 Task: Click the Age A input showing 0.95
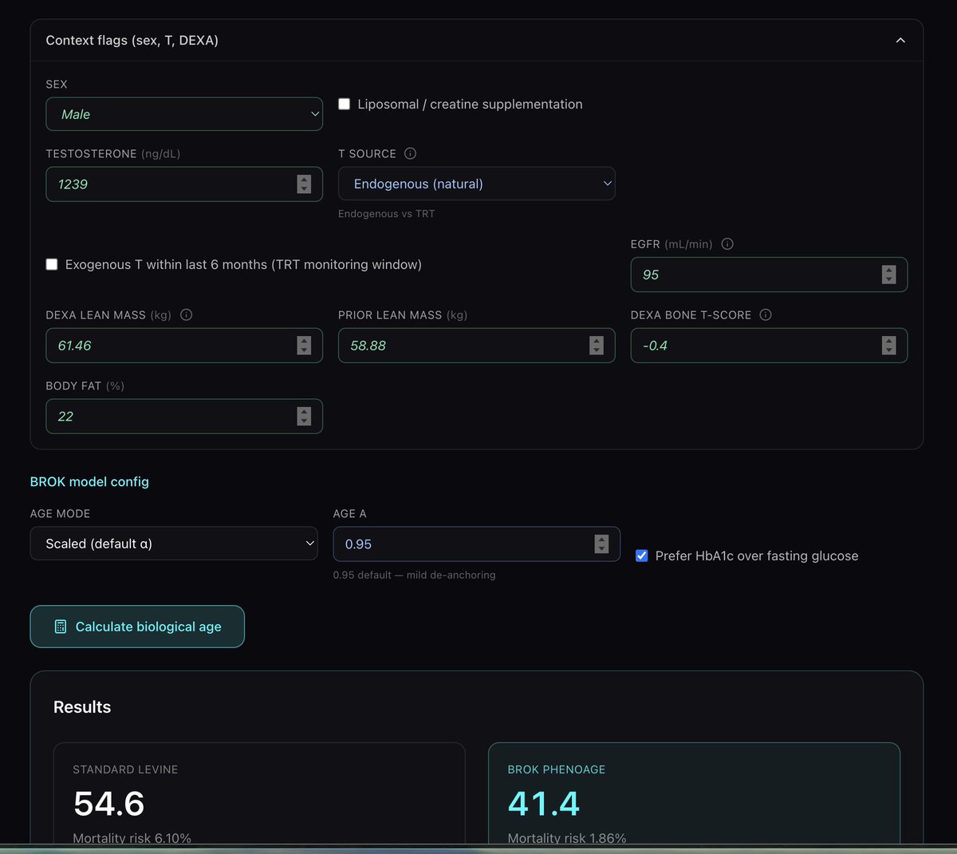pyautogui.click(x=476, y=544)
